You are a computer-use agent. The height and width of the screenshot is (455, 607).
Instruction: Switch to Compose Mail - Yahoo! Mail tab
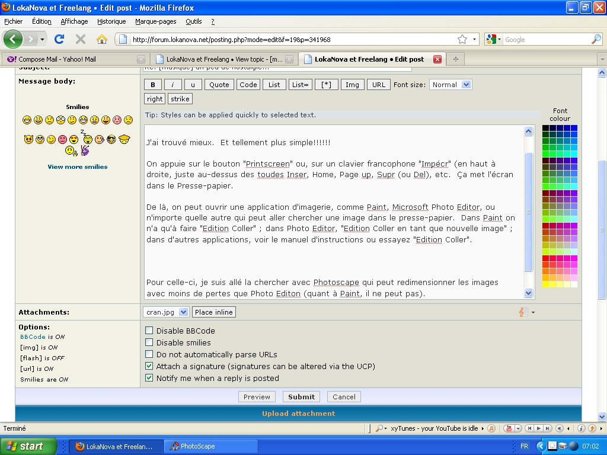75,59
